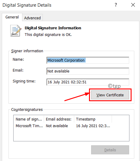Click the signer Email field
140x161 pixels.
[88, 71]
